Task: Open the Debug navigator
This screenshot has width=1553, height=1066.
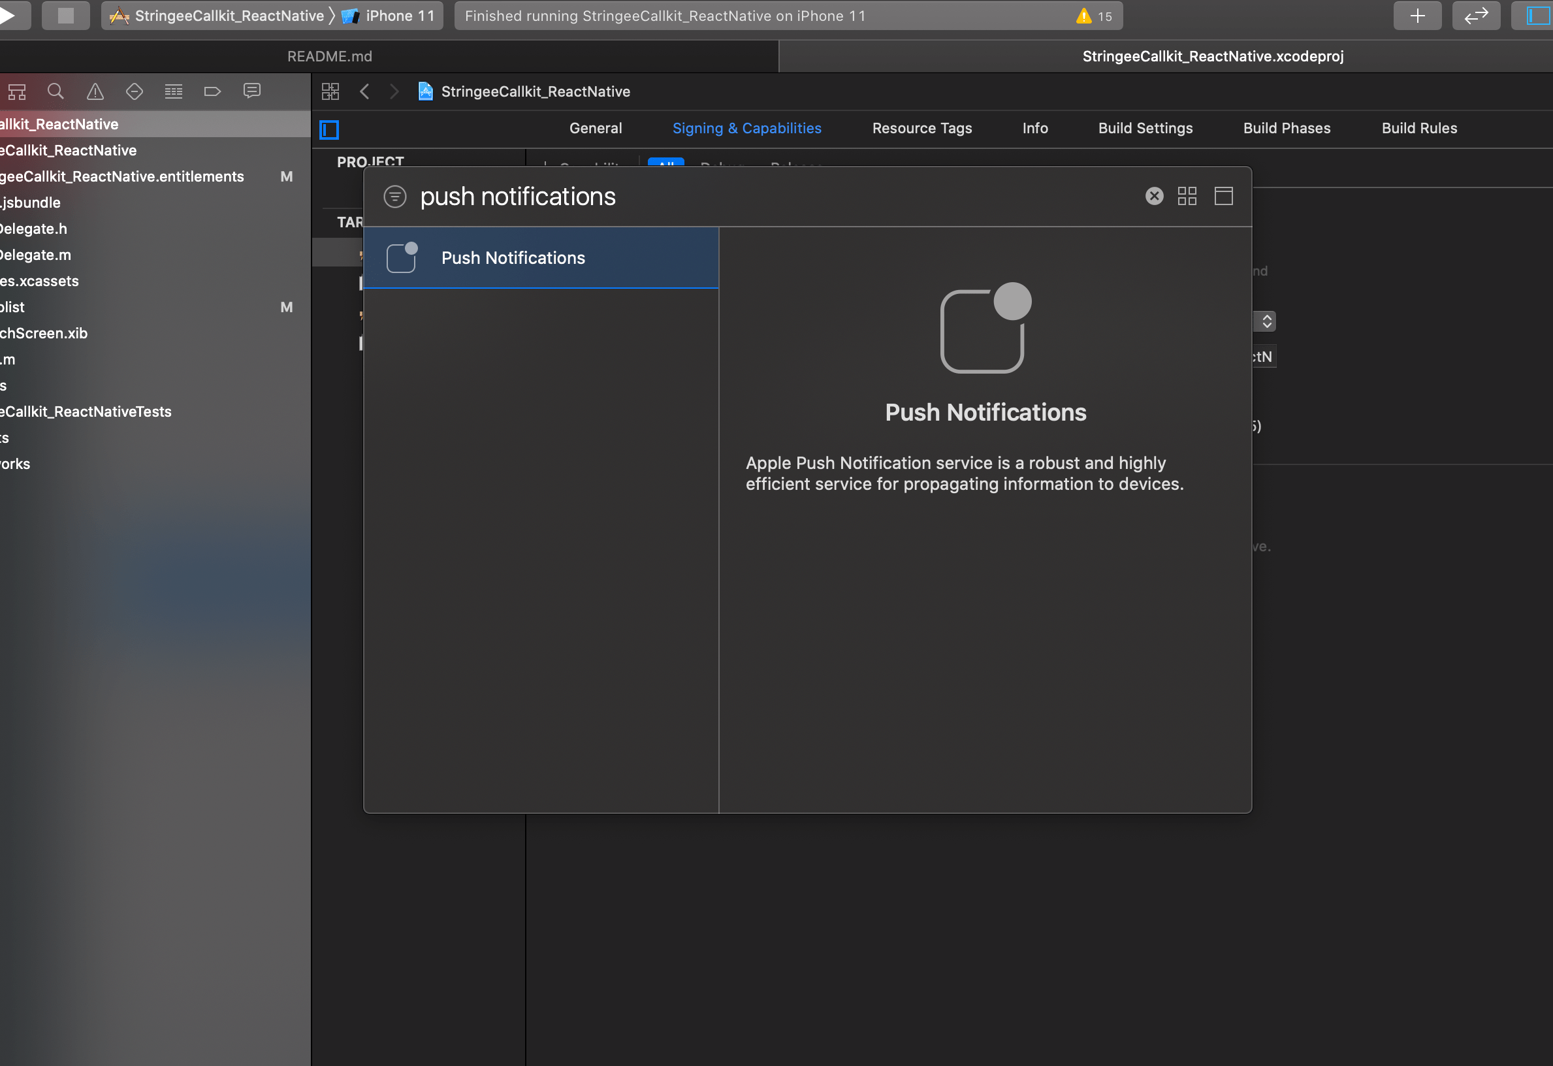Action: 174,91
